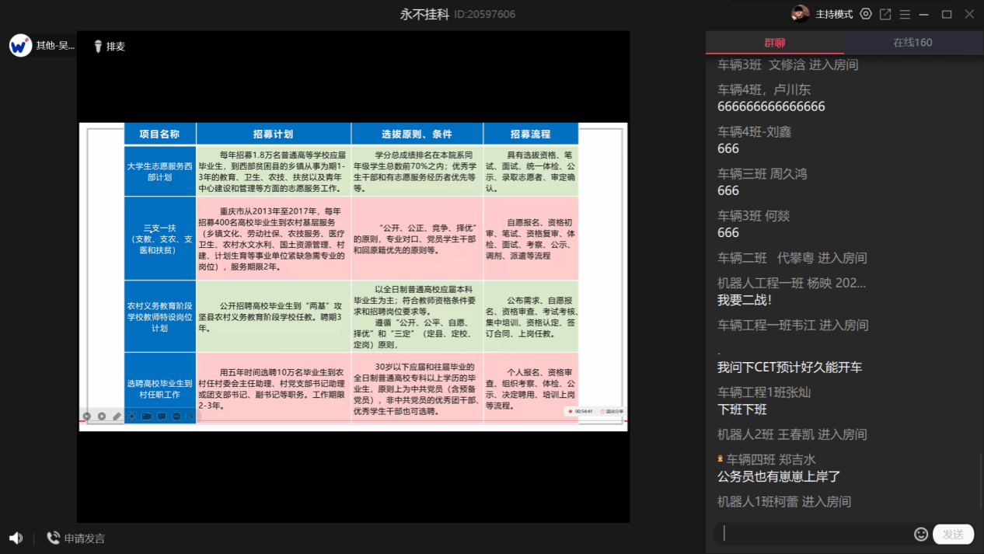The height and width of the screenshot is (554, 984).
Task: Click the next slide play arrow
Action: 102,416
